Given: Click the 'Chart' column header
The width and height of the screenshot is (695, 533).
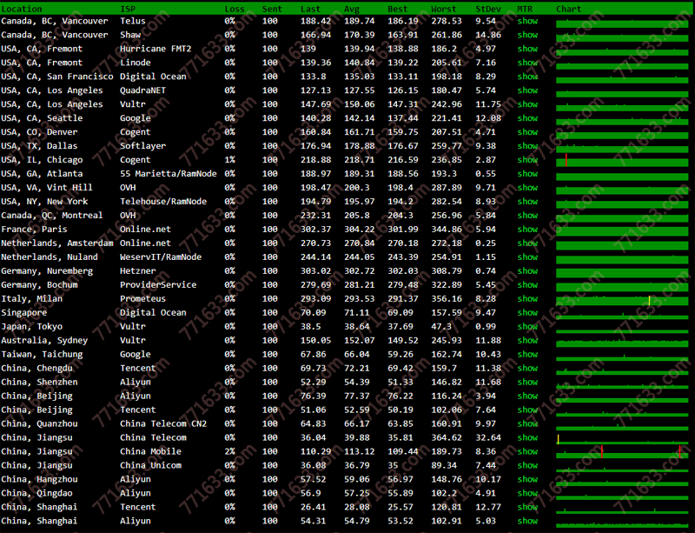Looking at the screenshot, I should coord(569,9).
